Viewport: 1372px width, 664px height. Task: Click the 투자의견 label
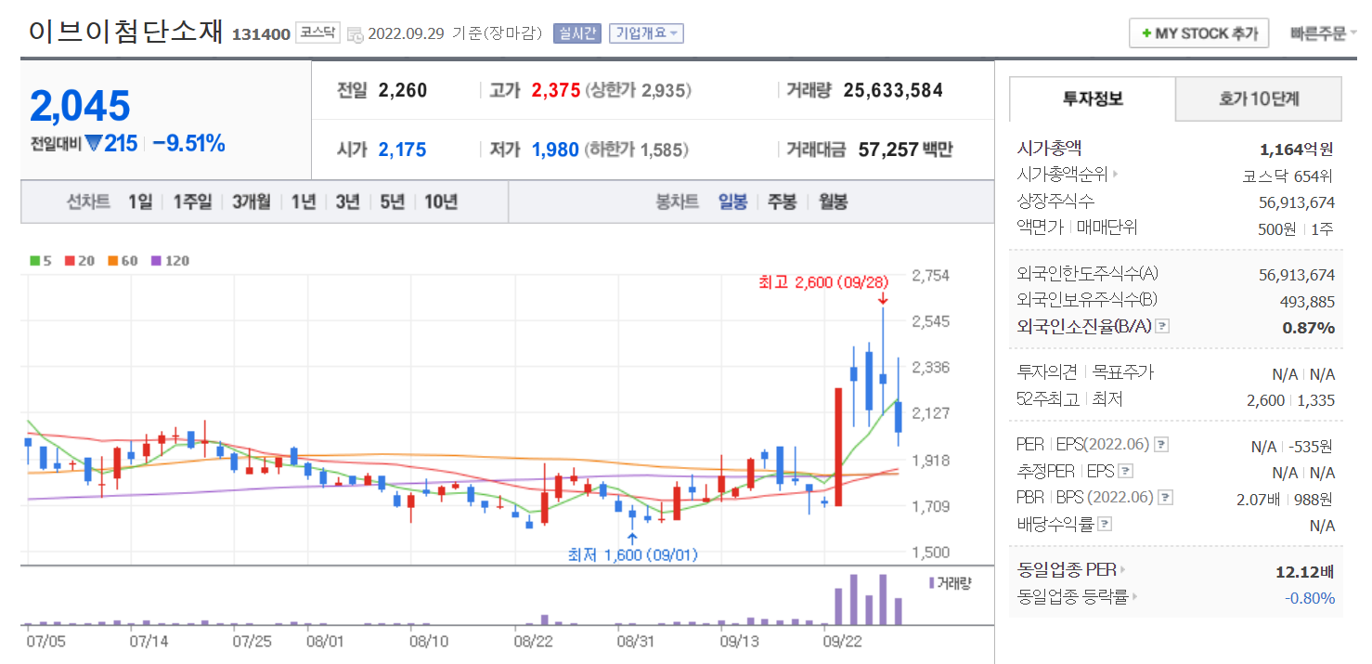(1049, 372)
